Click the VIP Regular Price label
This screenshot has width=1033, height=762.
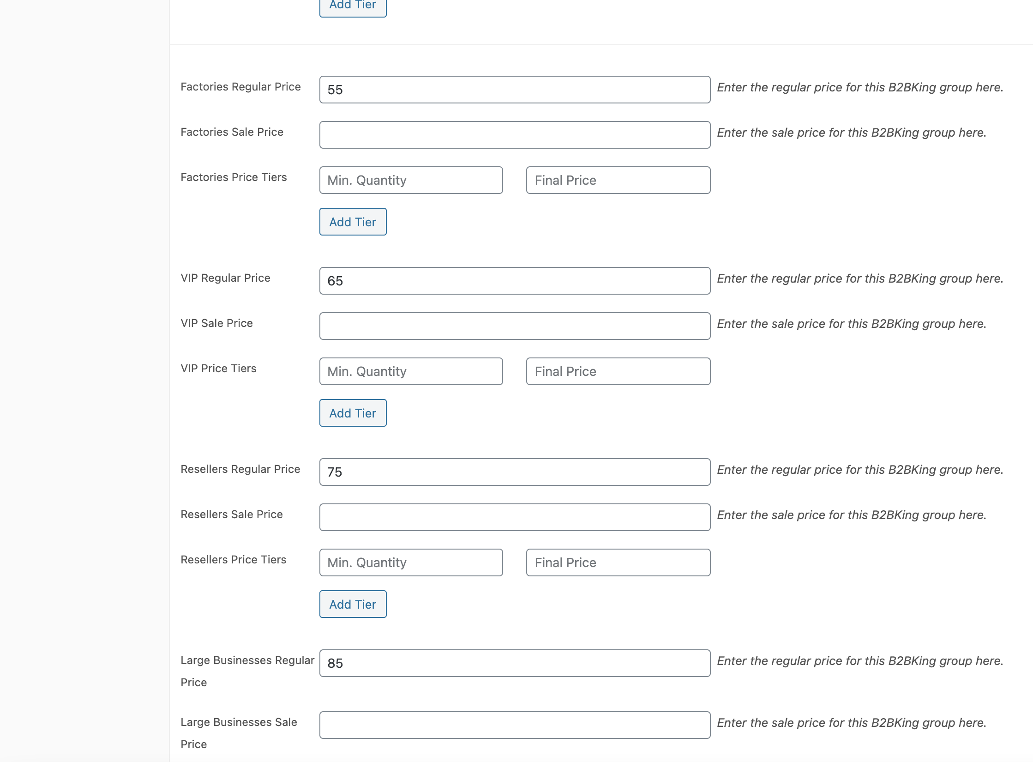[225, 278]
